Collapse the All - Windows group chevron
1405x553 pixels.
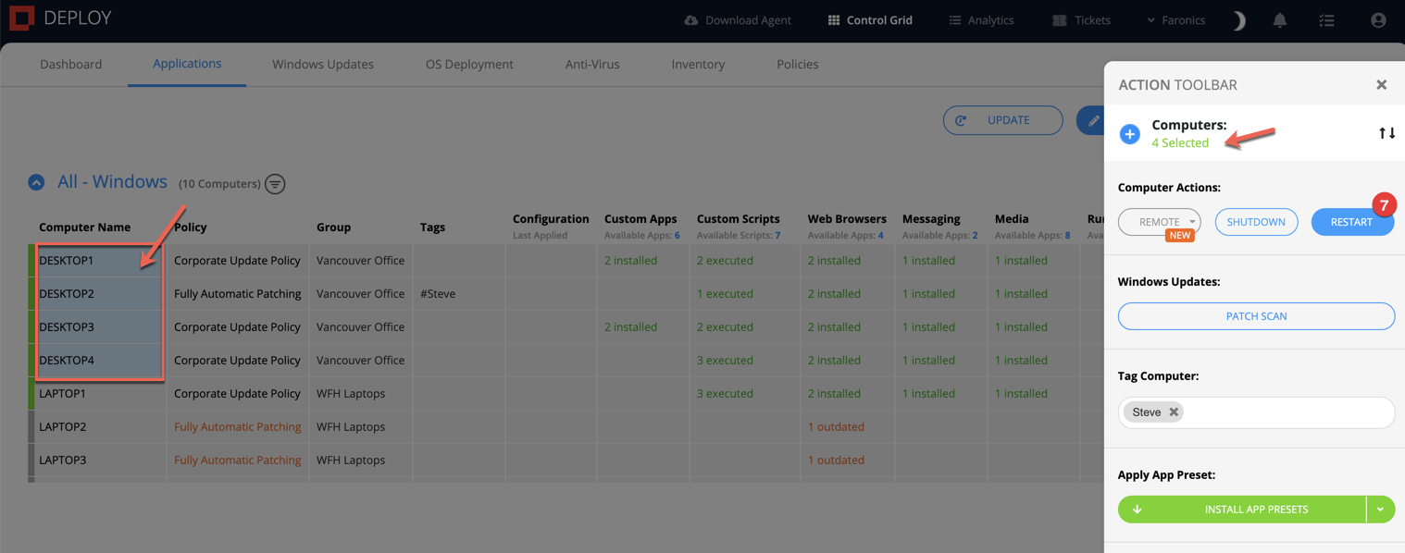point(36,182)
